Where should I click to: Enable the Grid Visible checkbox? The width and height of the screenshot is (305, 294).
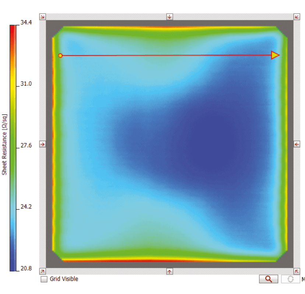(x=44, y=279)
